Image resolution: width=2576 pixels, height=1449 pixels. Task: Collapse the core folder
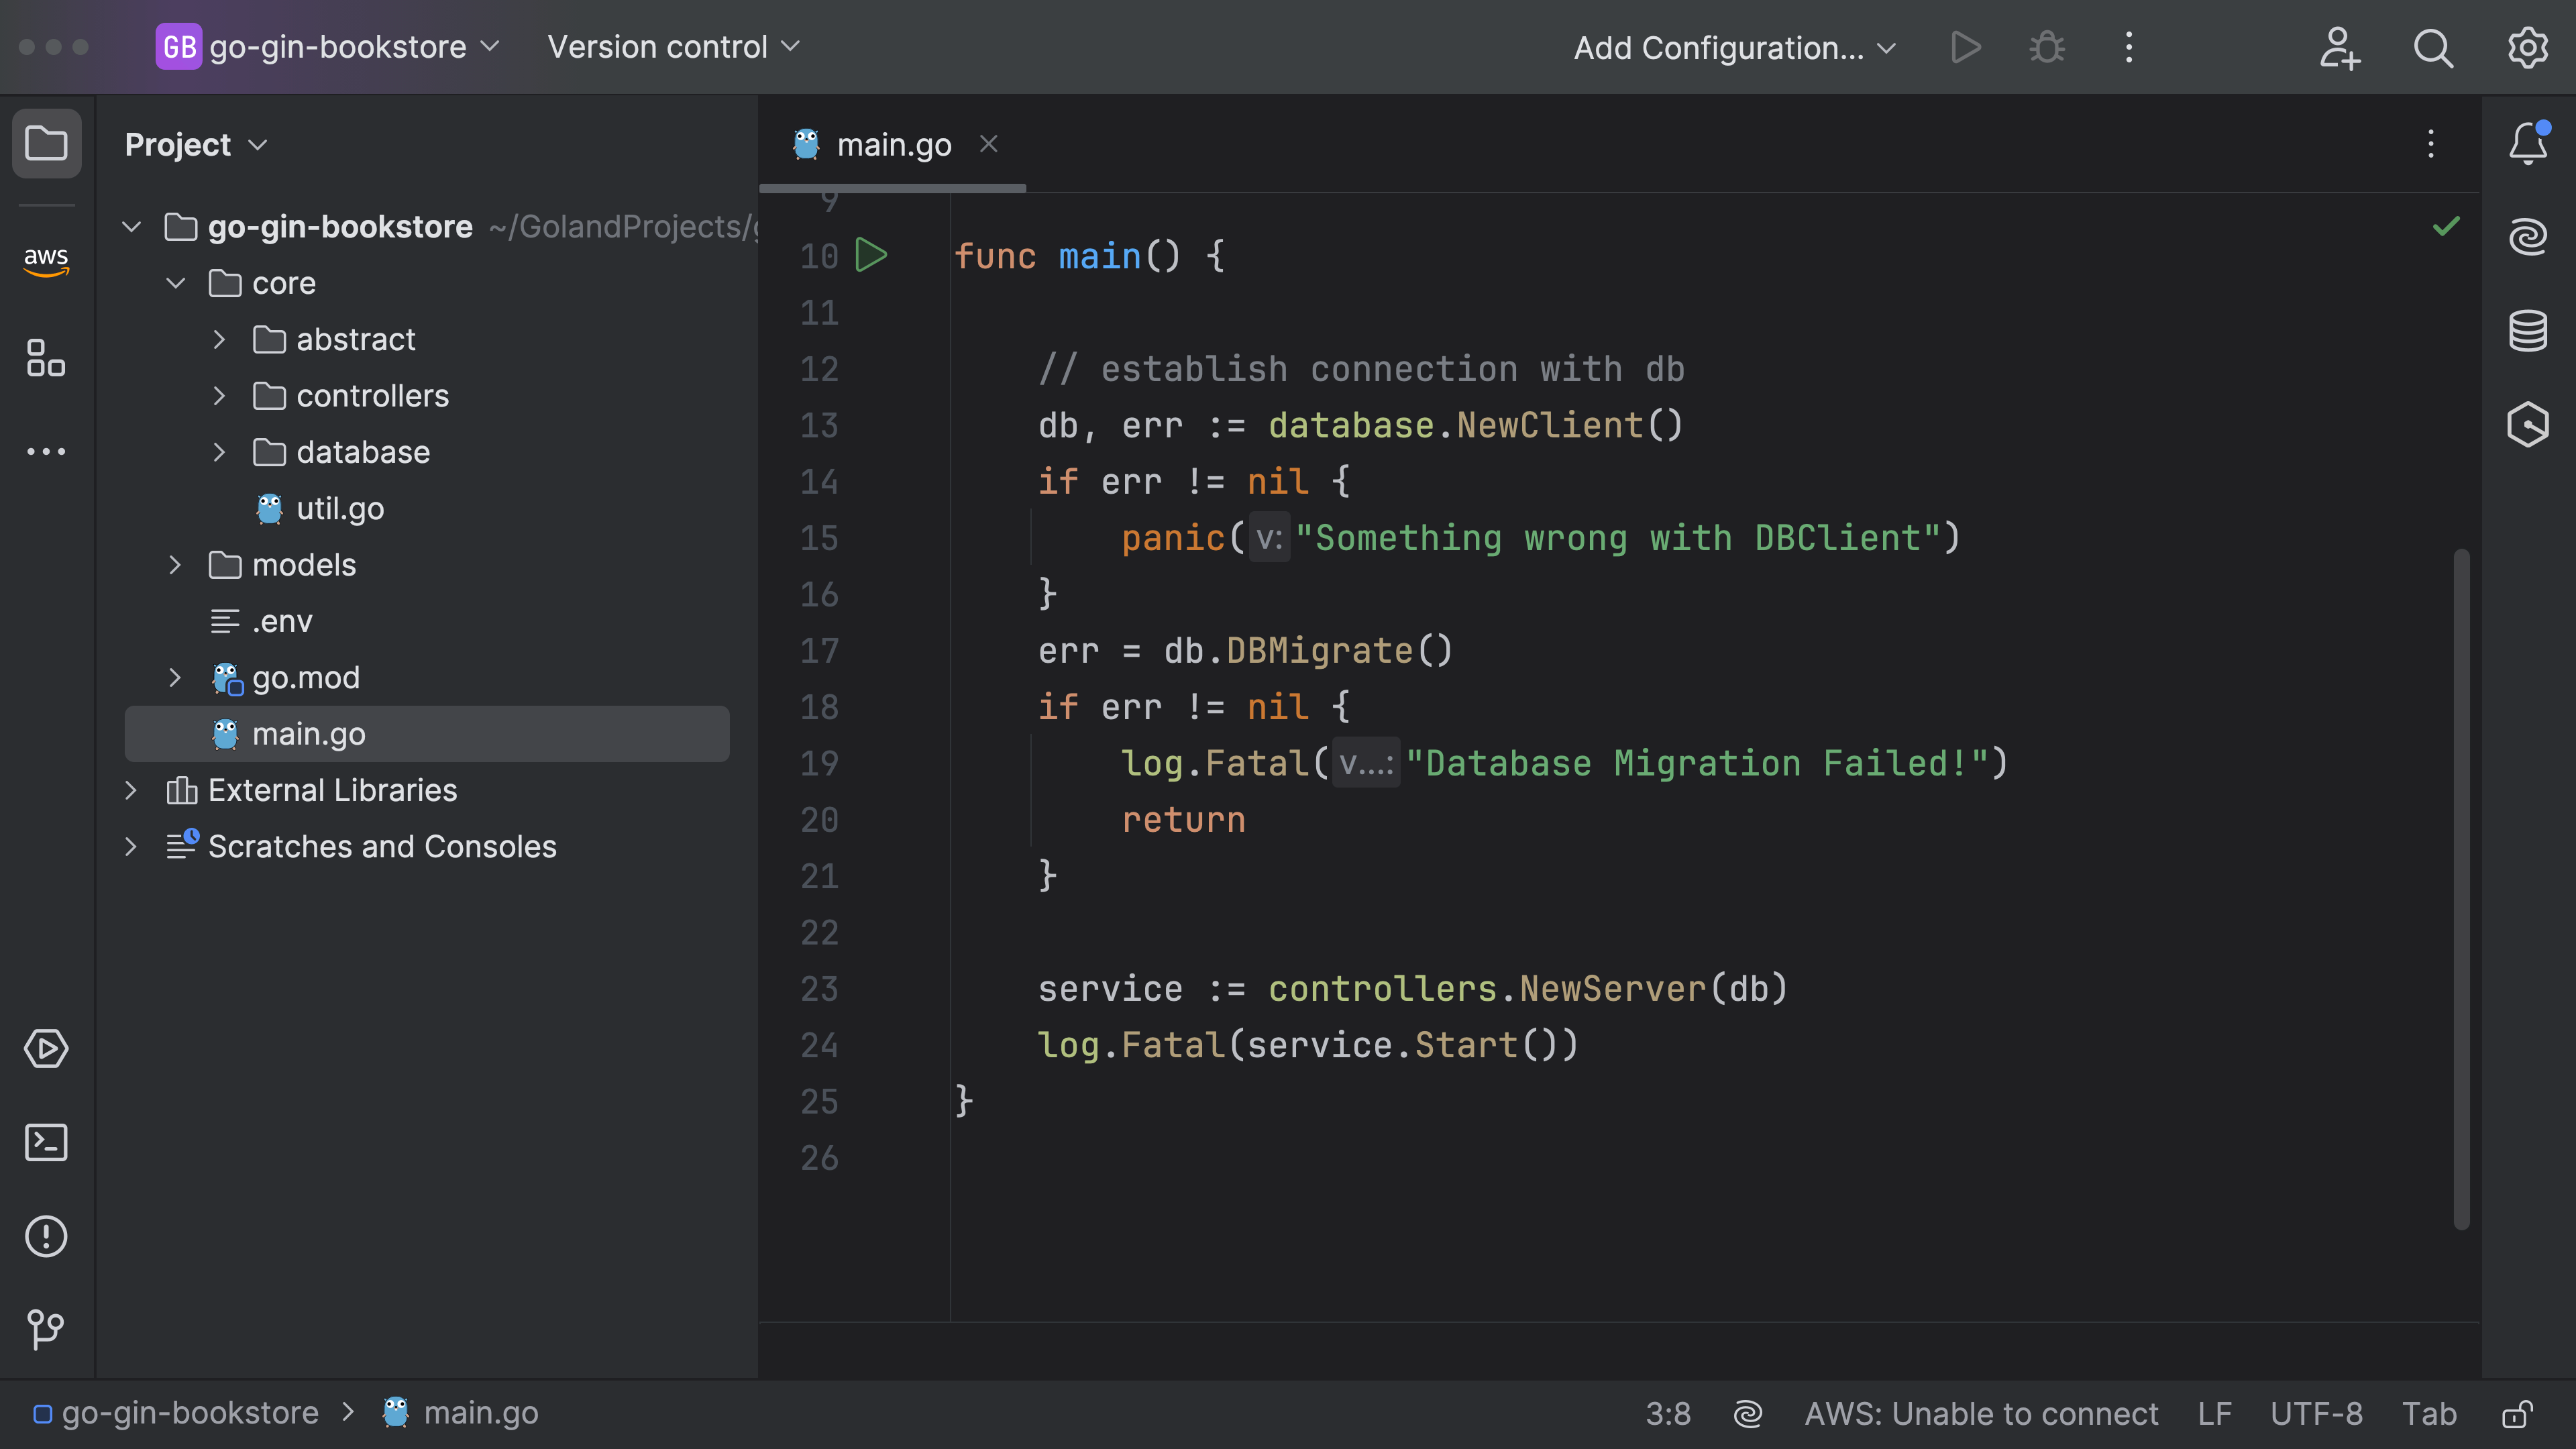(176, 283)
